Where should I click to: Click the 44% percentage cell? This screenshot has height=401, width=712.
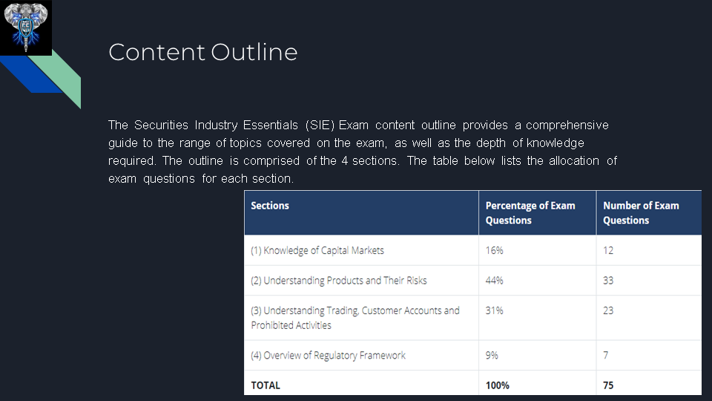(x=495, y=281)
